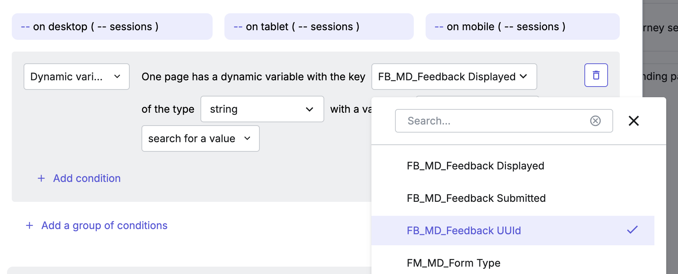678x274 pixels.
Task: Clear search field with circled x icon
Action: 595,121
